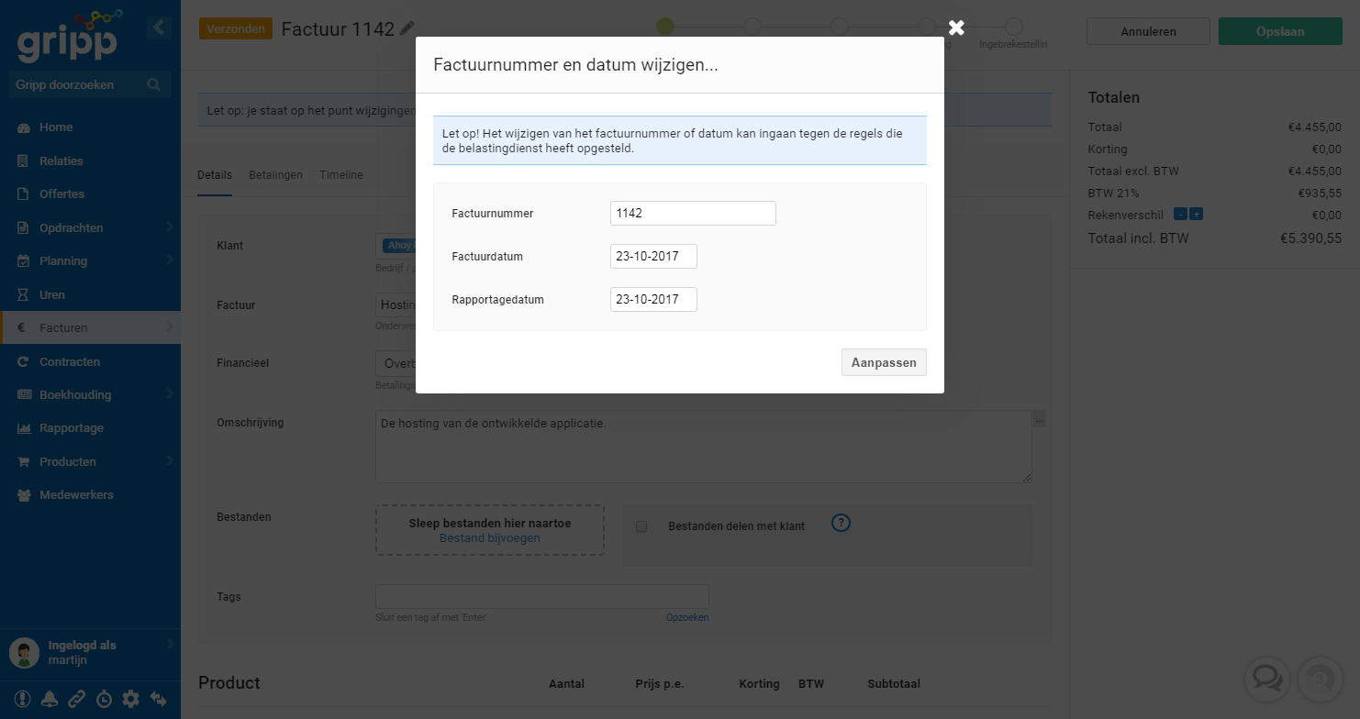Click the Rapportage chart icon
The image size is (1360, 719).
coord(24,428)
